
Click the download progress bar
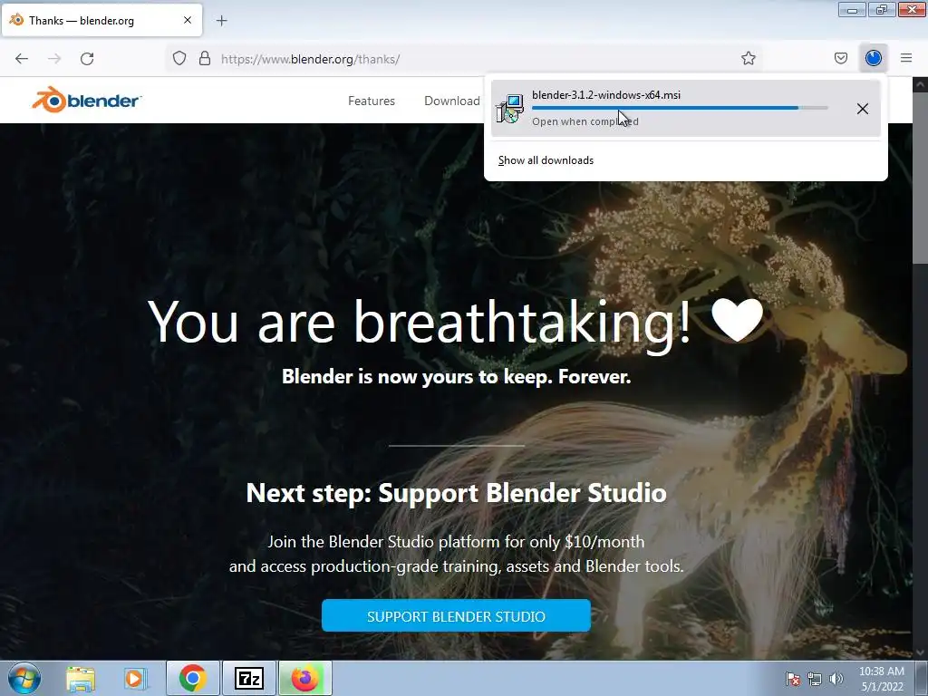680,108
